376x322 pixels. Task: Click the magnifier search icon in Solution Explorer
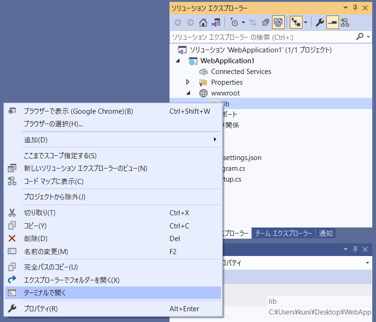360,37
